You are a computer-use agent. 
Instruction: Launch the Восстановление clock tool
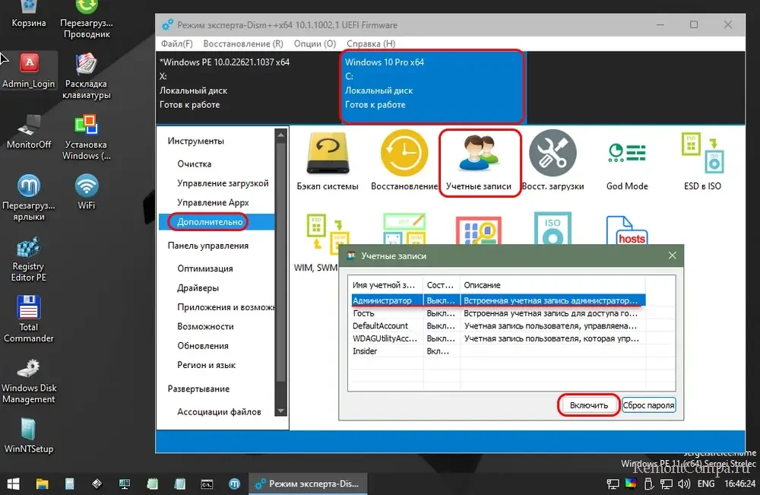click(404, 161)
